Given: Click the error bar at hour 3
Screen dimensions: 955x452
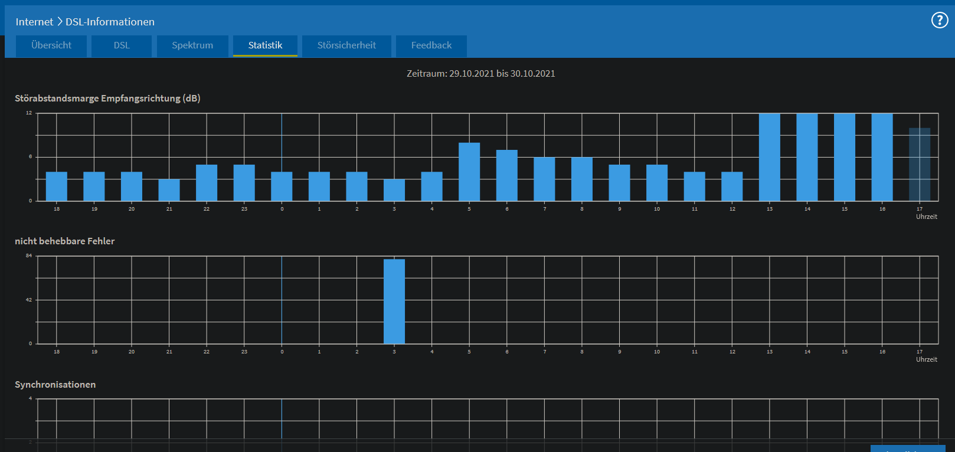Looking at the screenshot, I should [x=394, y=302].
